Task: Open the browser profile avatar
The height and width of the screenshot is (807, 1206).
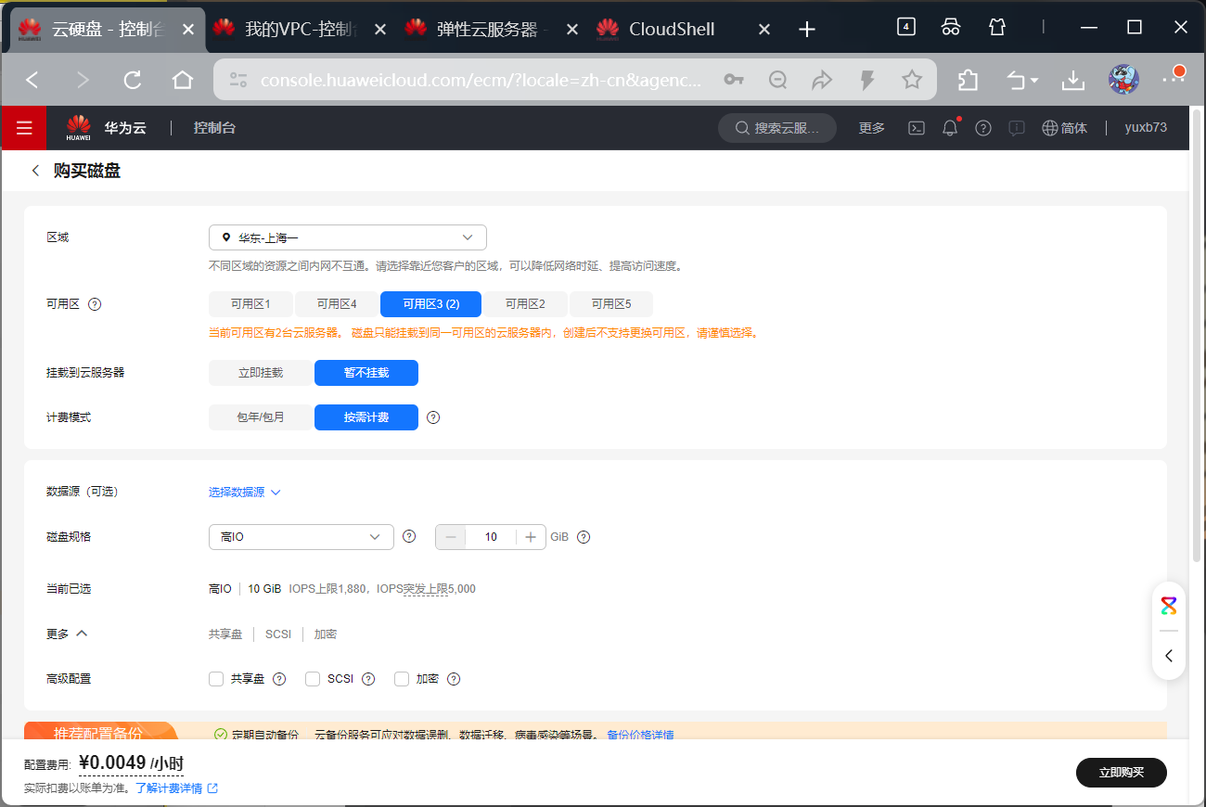Action: coord(1123,80)
